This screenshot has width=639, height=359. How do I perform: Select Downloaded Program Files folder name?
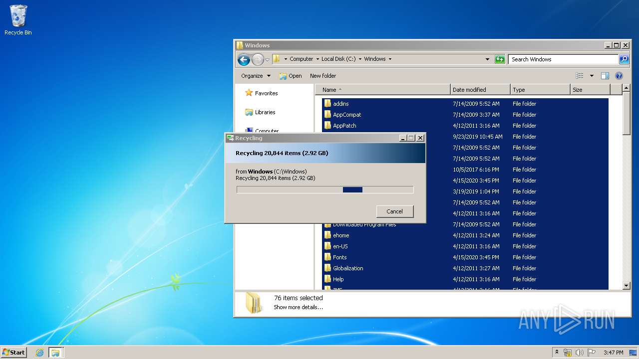click(x=364, y=224)
